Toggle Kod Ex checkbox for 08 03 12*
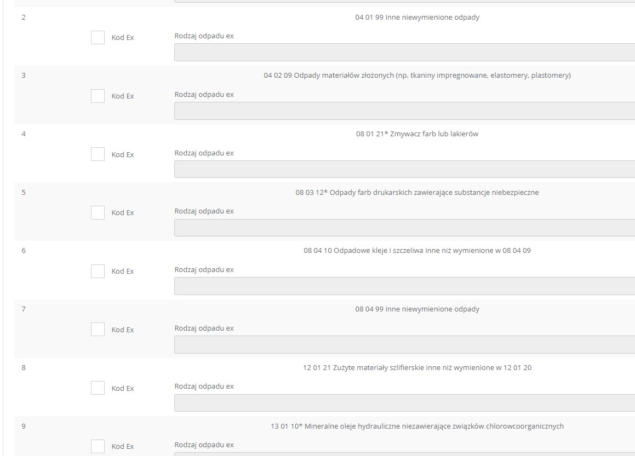635x456 pixels. coord(98,213)
